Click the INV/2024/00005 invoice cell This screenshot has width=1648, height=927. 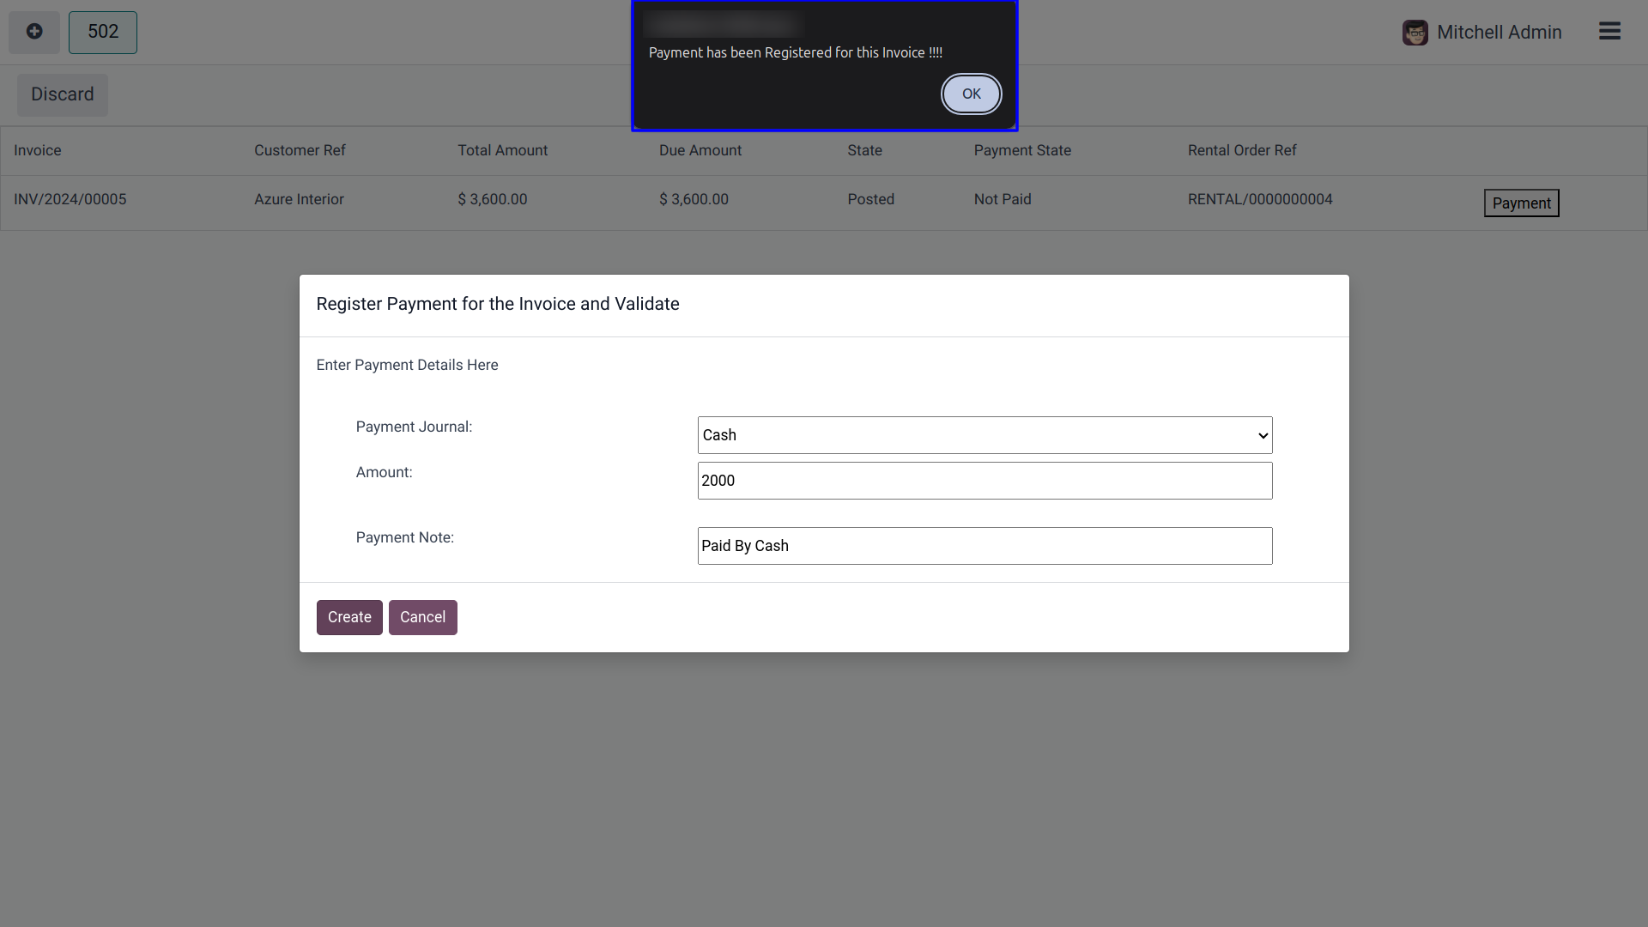pyautogui.click(x=70, y=199)
